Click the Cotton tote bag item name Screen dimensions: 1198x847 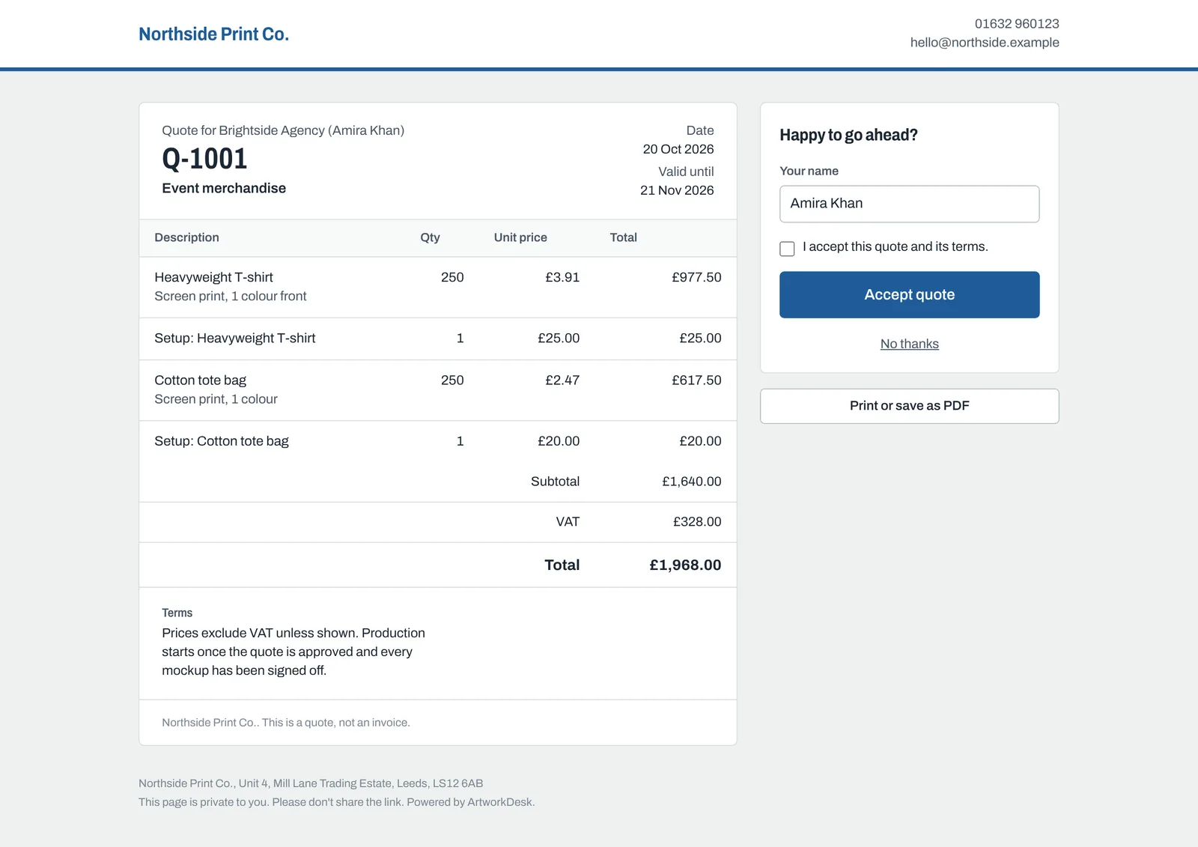(200, 380)
